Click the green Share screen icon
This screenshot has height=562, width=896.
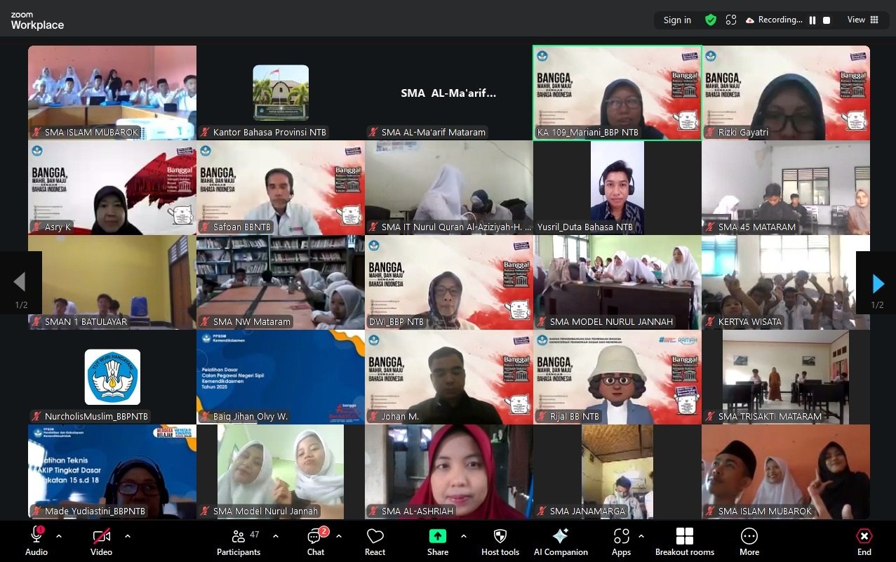(x=437, y=536)
